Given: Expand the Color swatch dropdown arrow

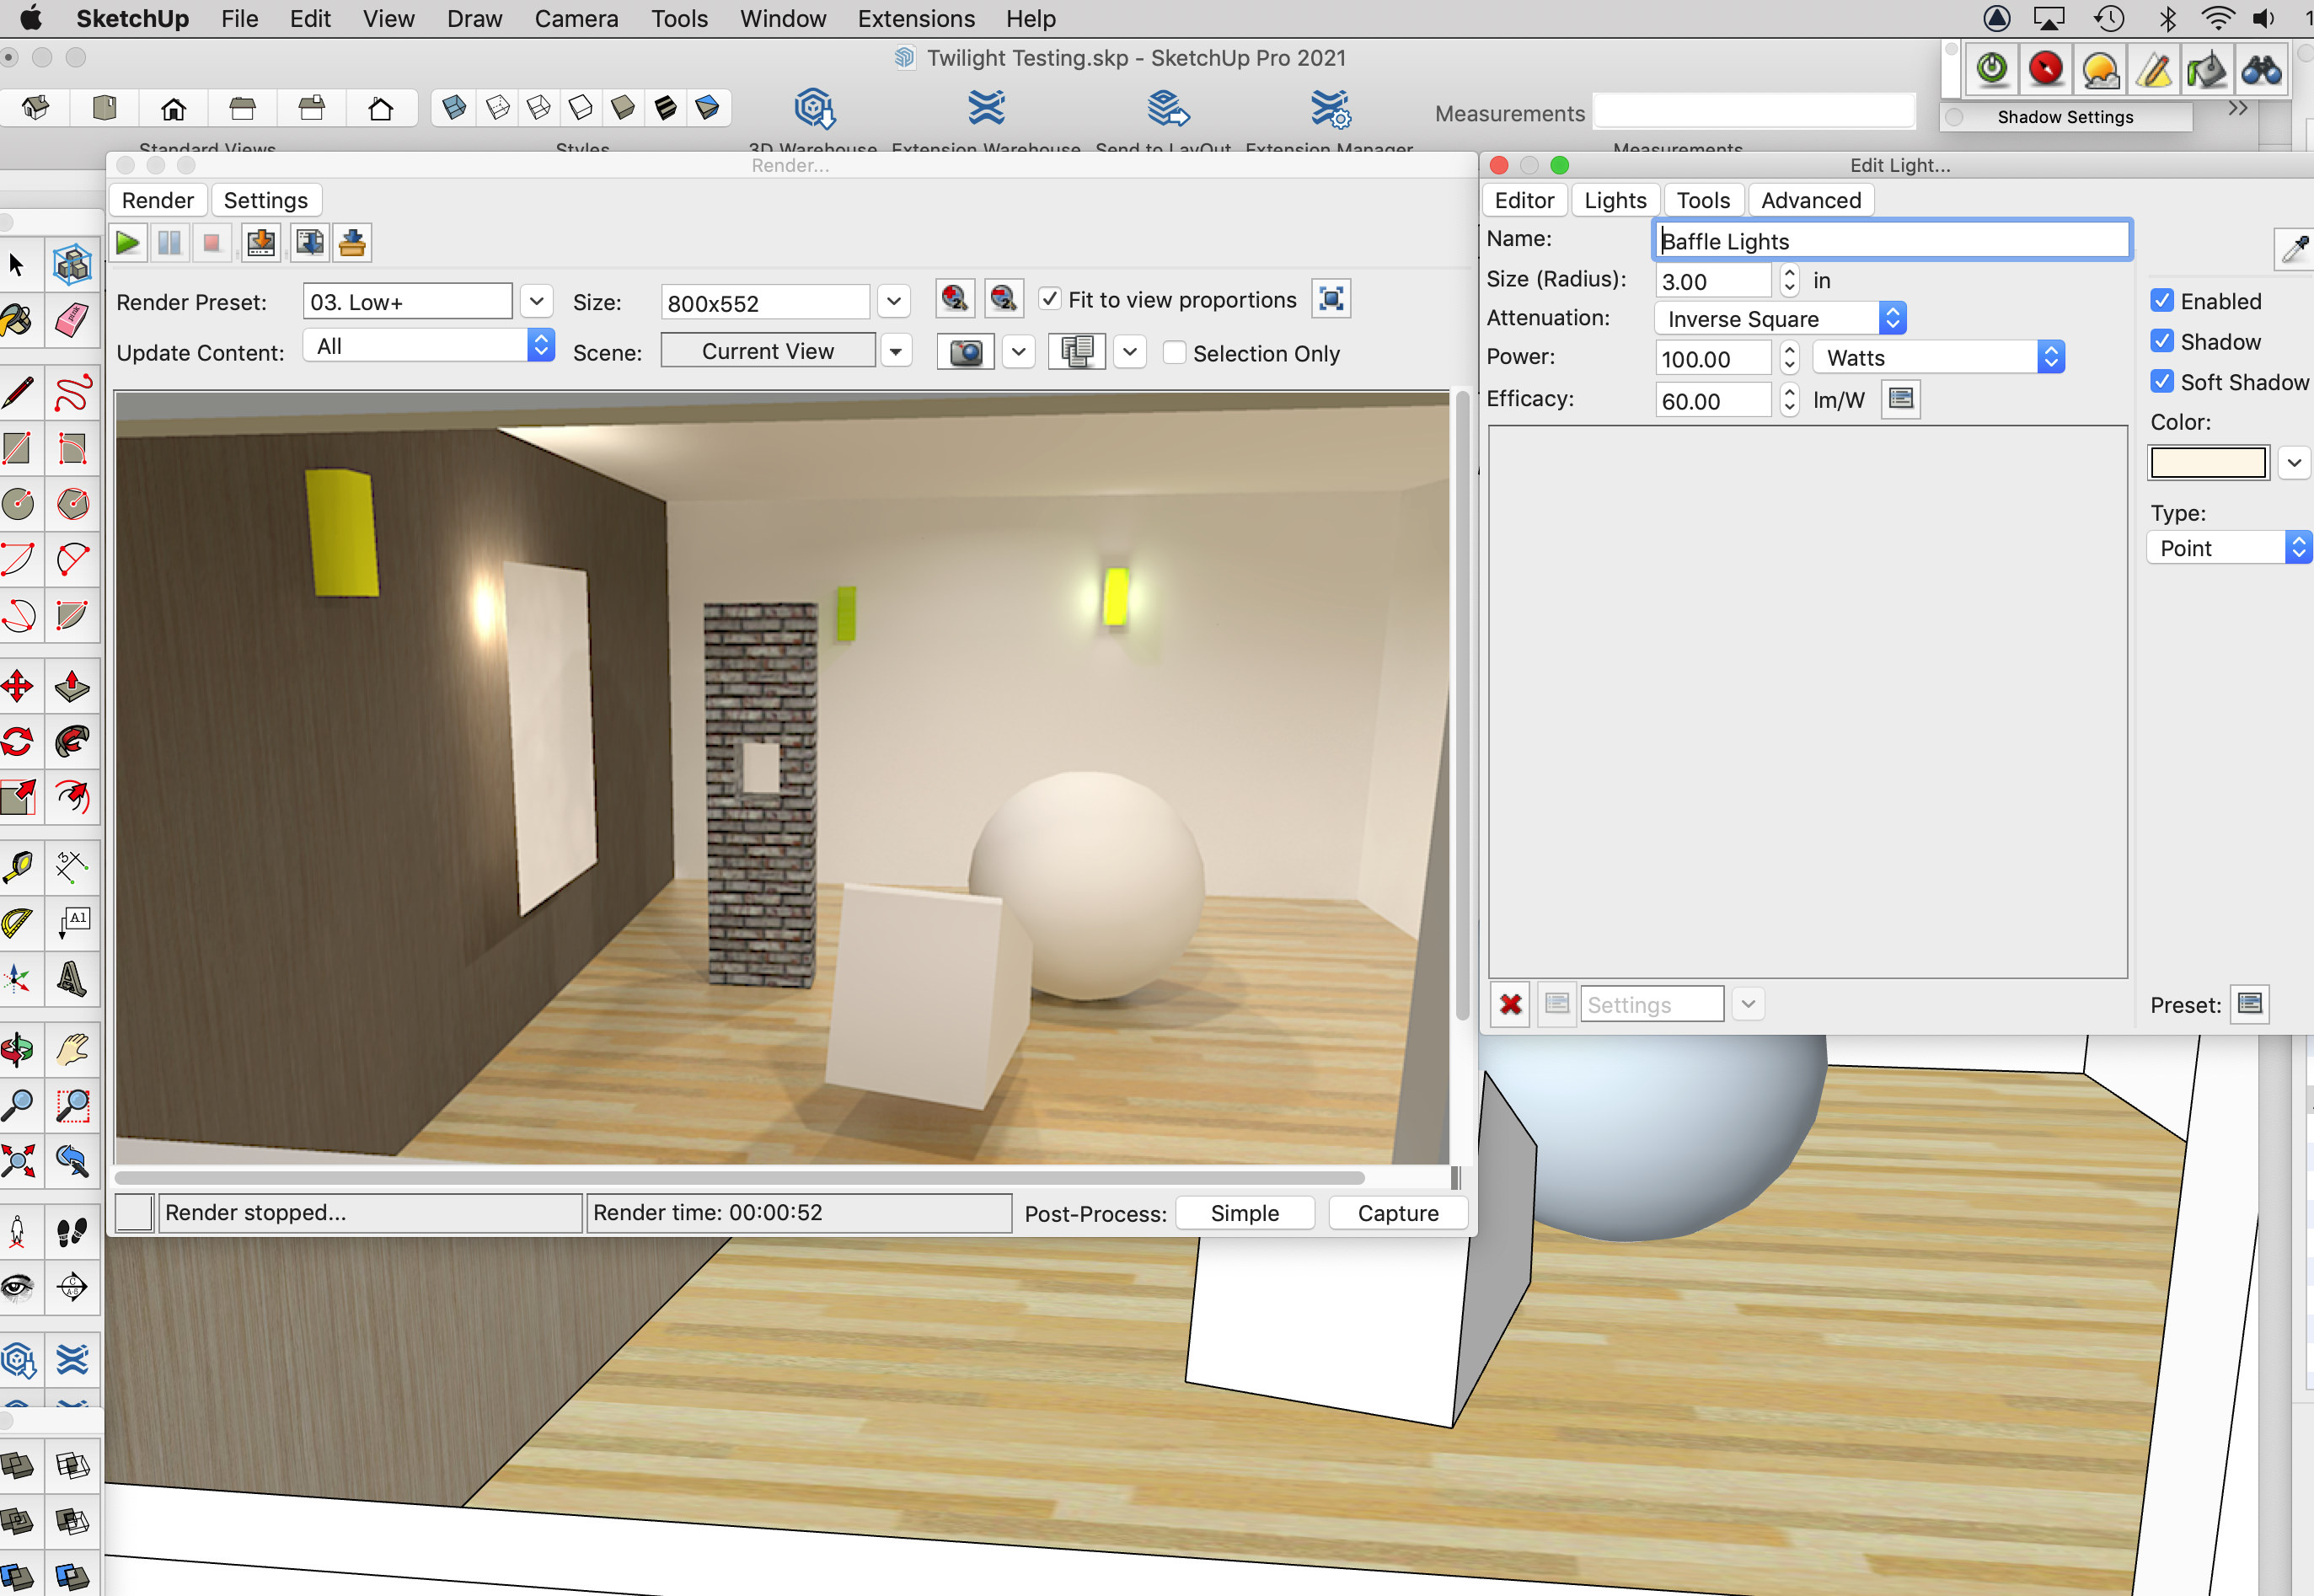Looking at the screenshot, I should tap(2295, 463).
